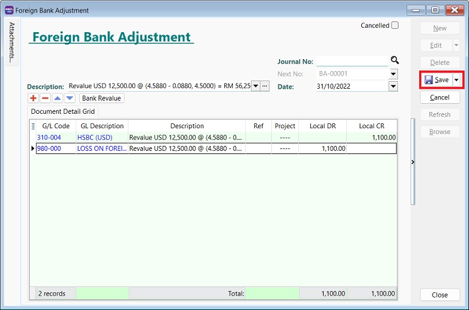Click the Cancel button
Image resolution: width=469 pixels, height=310 pixels.
coord(439,97)
